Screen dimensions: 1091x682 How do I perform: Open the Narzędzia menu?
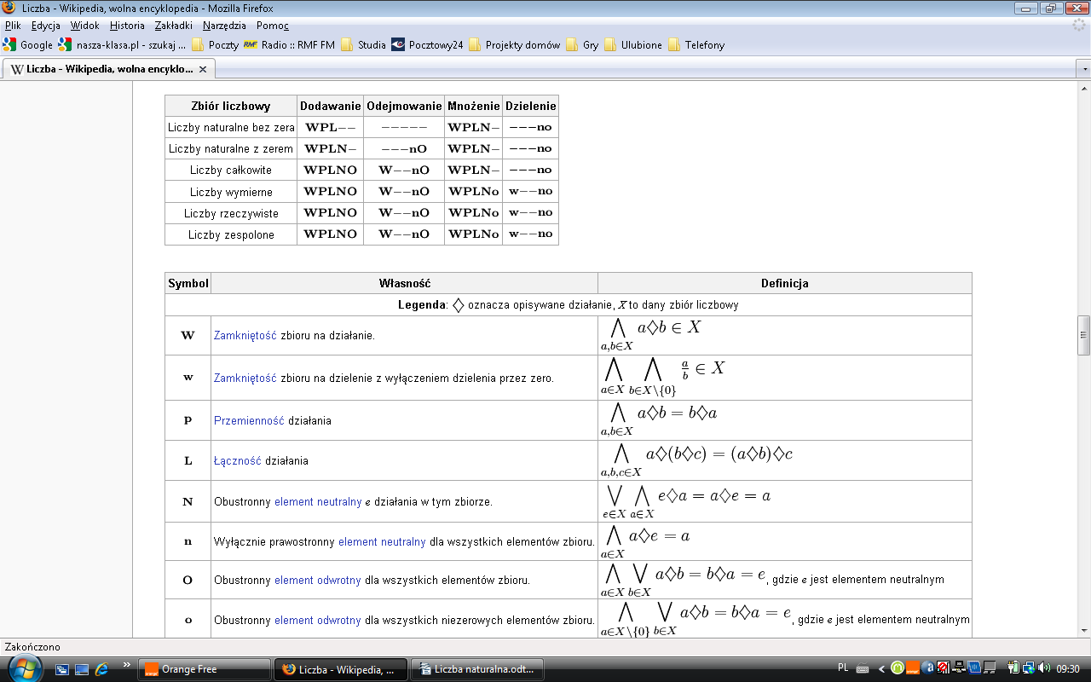tap(224, 26)
